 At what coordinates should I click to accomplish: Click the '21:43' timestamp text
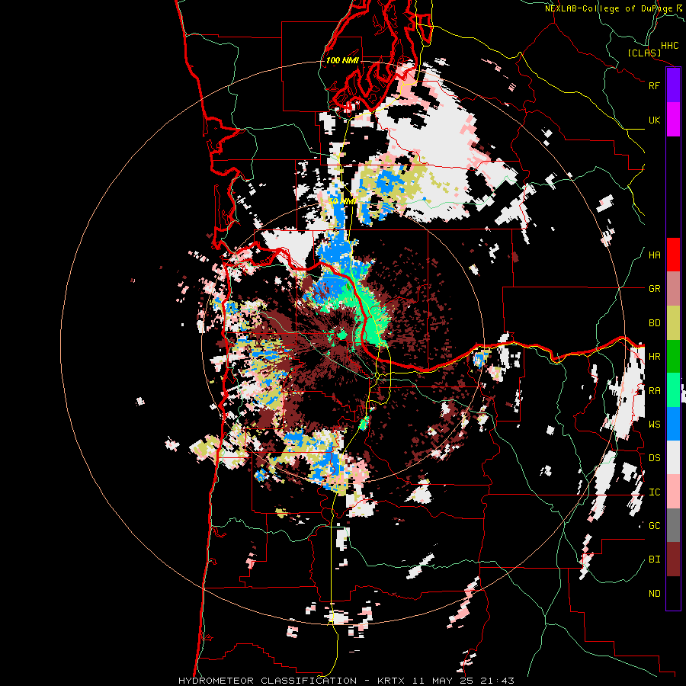(x=496, y=681)
